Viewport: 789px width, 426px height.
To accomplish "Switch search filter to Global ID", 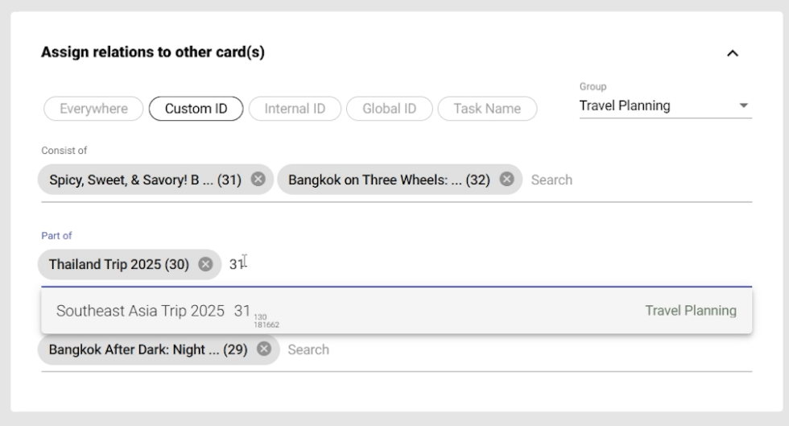I will coord(390,109).
